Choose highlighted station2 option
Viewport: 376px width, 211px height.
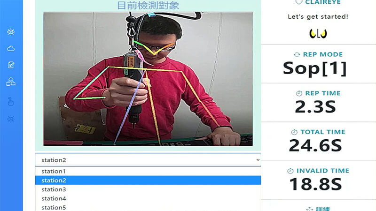coord(148,181)
